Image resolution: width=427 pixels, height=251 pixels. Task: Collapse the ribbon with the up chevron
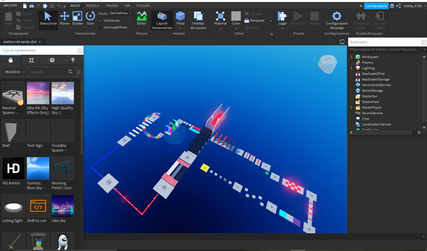[x=361, y=6]
